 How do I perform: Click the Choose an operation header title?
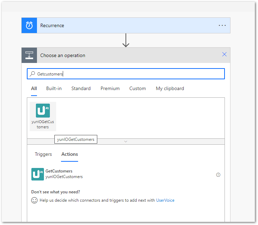(63, 56)
